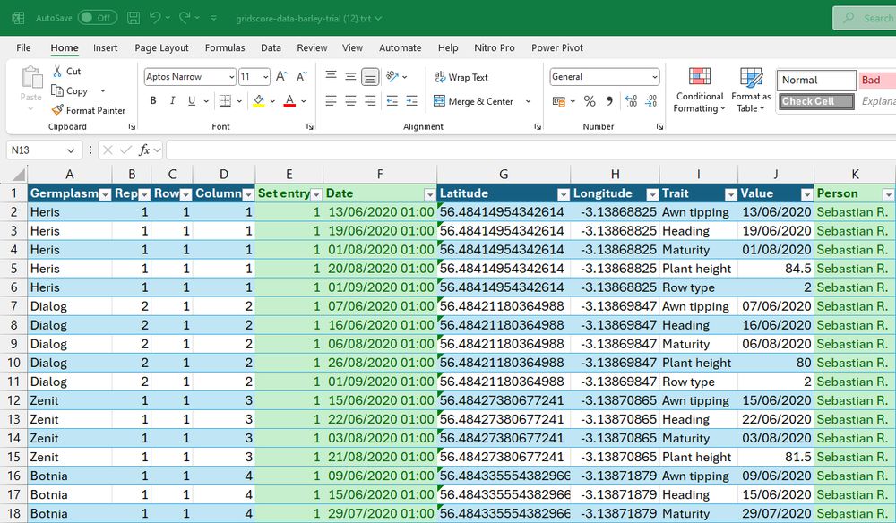Select Top Align icon
The image size is (896, 523).
click(x=331, y=75)
